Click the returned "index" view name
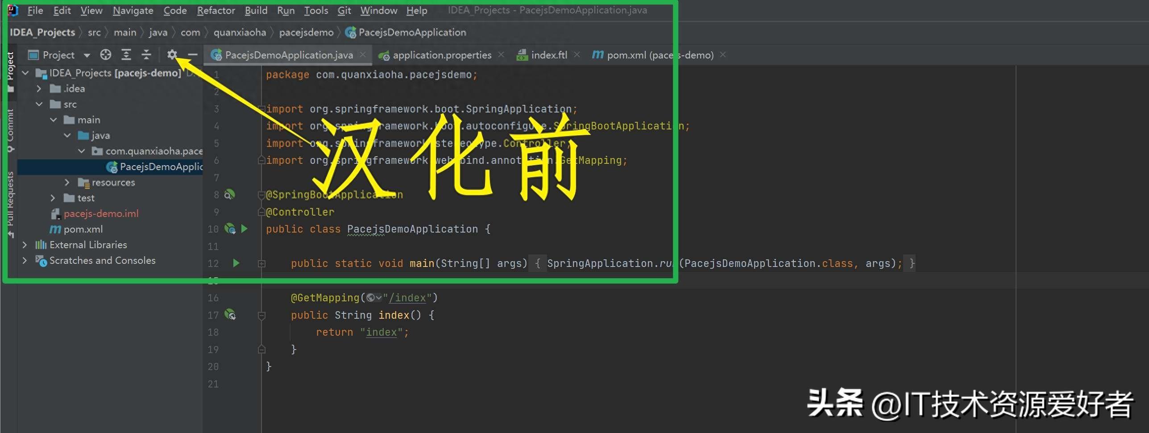Viewport: 1149px width, 433px height. coord(382,332)
